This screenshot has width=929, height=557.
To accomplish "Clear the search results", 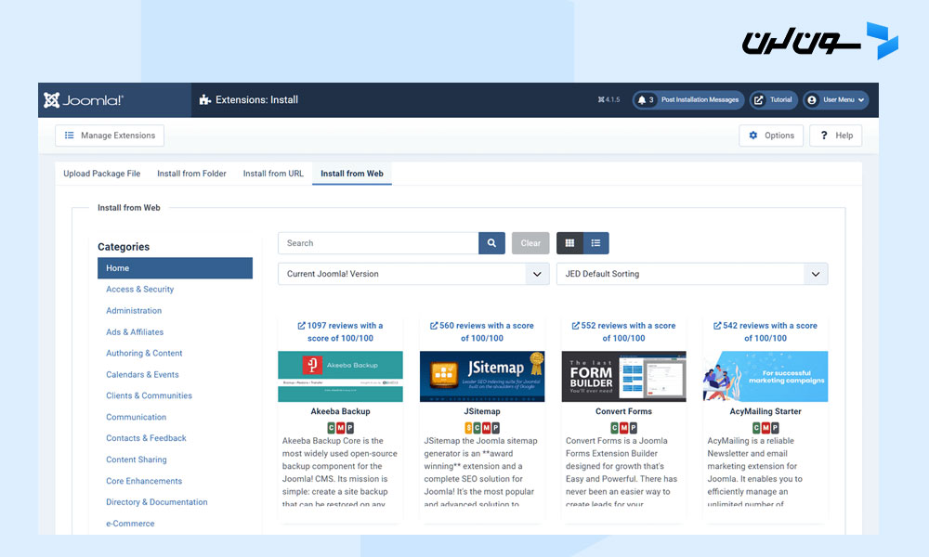I will 530,243.
